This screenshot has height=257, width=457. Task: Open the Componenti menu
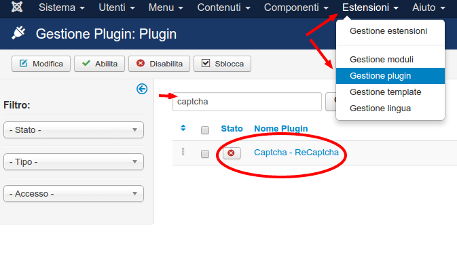296,7
